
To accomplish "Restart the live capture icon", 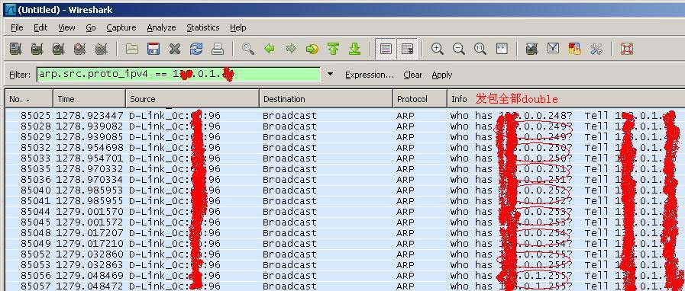I will (102, 49).
